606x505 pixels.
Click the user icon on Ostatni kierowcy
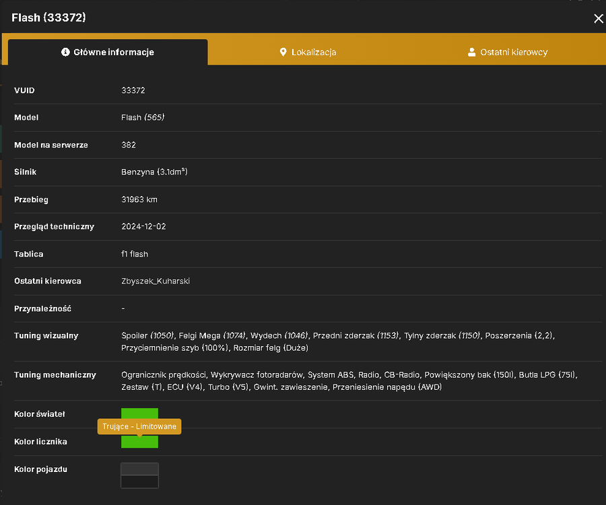tap(471, 52)
